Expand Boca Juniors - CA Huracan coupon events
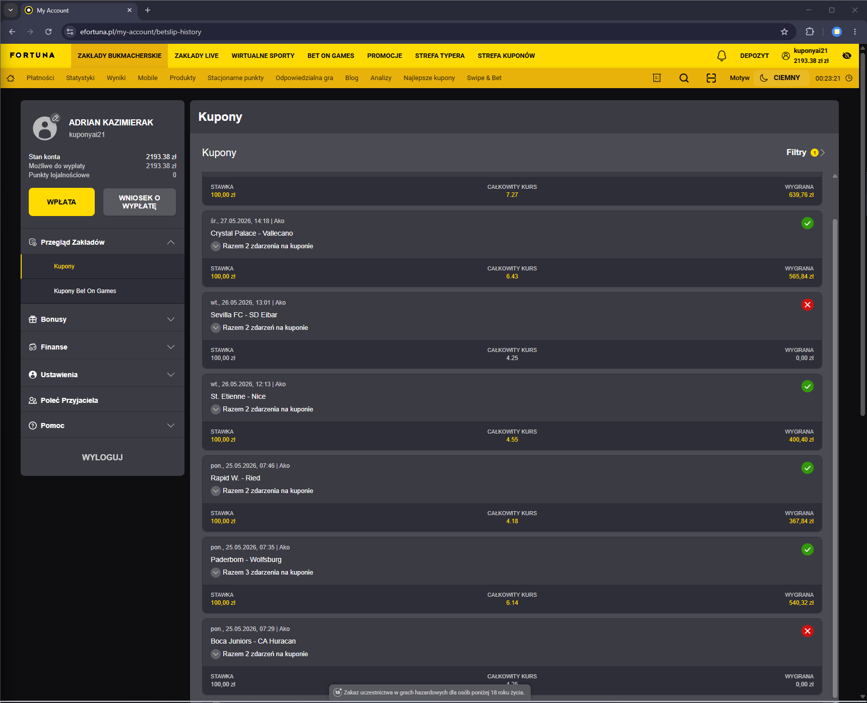867x703 pixels. point(216,654)
